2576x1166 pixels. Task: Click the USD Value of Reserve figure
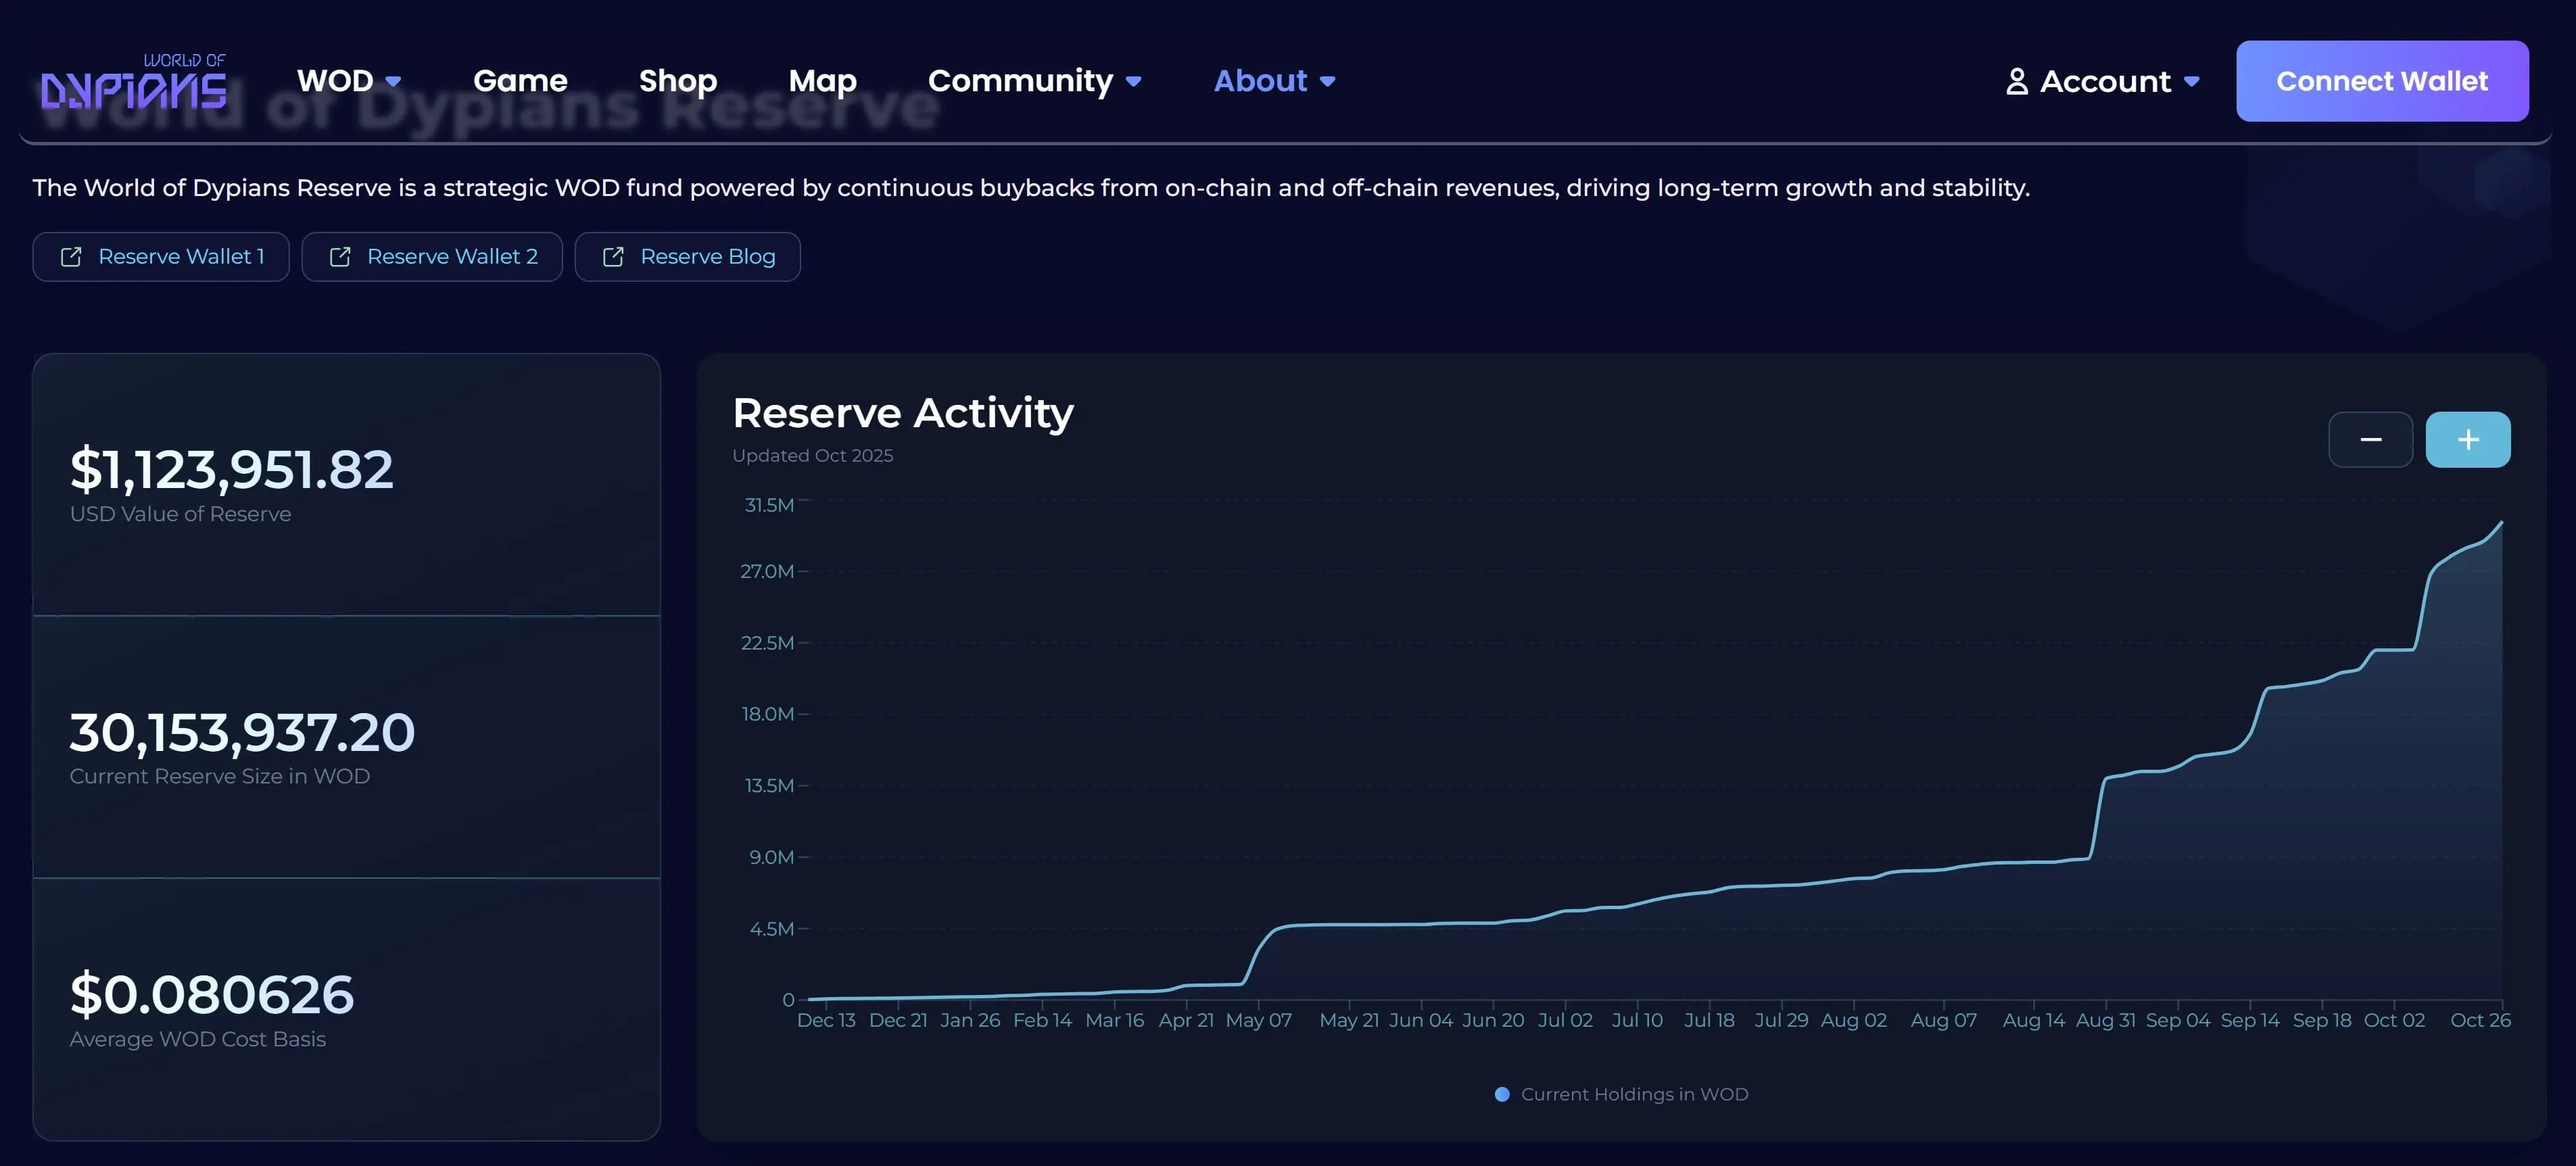(x=231, y=469)
